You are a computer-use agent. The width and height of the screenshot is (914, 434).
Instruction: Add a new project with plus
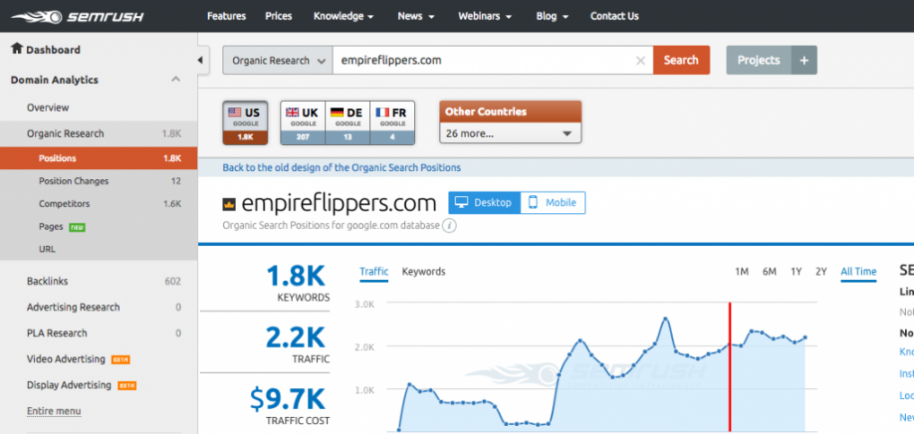click(x=804, y=61)
